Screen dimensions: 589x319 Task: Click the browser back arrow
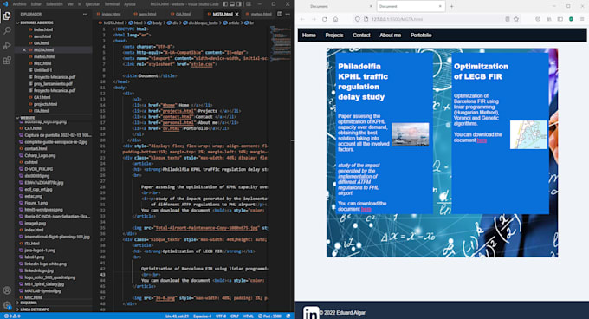[x=302, y=19]
